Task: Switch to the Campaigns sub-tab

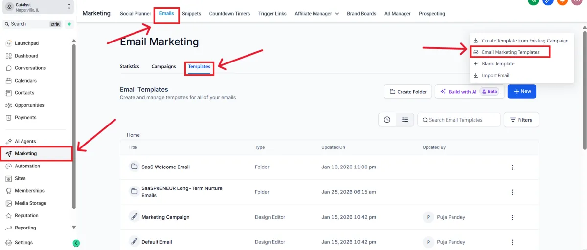Action: click(163, 66)
